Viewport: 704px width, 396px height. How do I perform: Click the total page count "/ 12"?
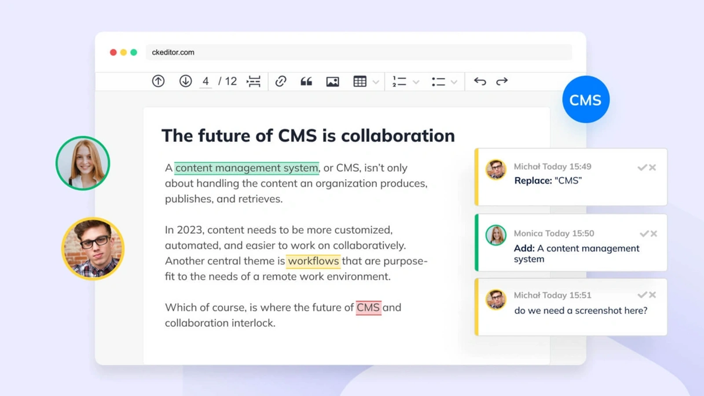click(228, 81)
